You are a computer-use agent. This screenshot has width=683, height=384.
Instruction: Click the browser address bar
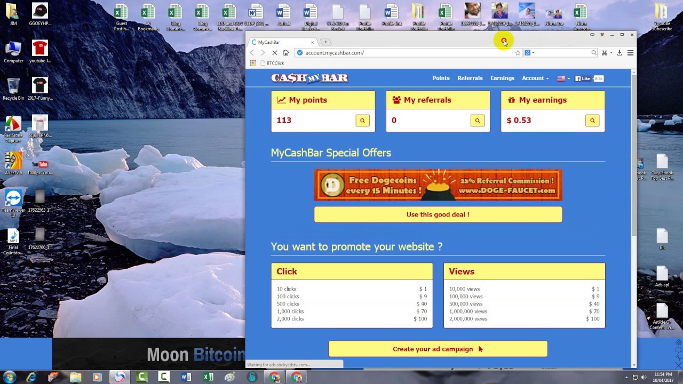pyautogui.click(x=408, y=53)
